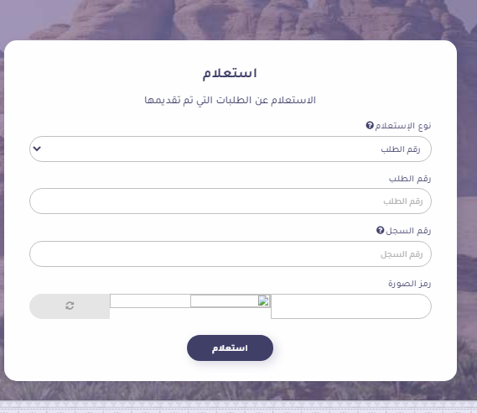Image resolution: width=477 pixels, height=413 pixels.
Task: Click the نوع الإستعلام label text
Action: [x=402, y=125]
